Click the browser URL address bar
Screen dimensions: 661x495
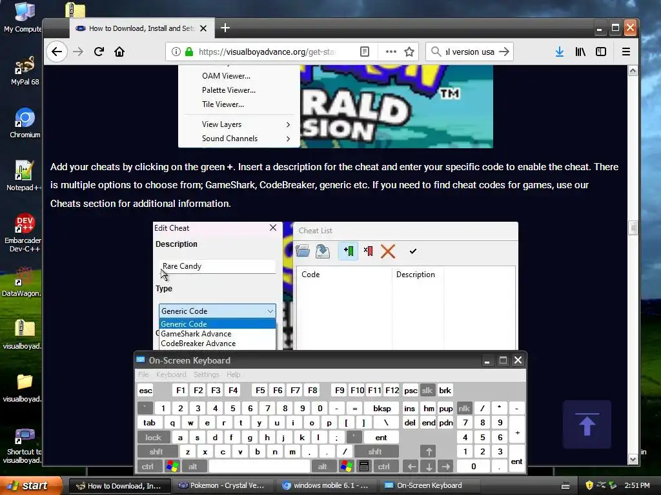(268, 52)
